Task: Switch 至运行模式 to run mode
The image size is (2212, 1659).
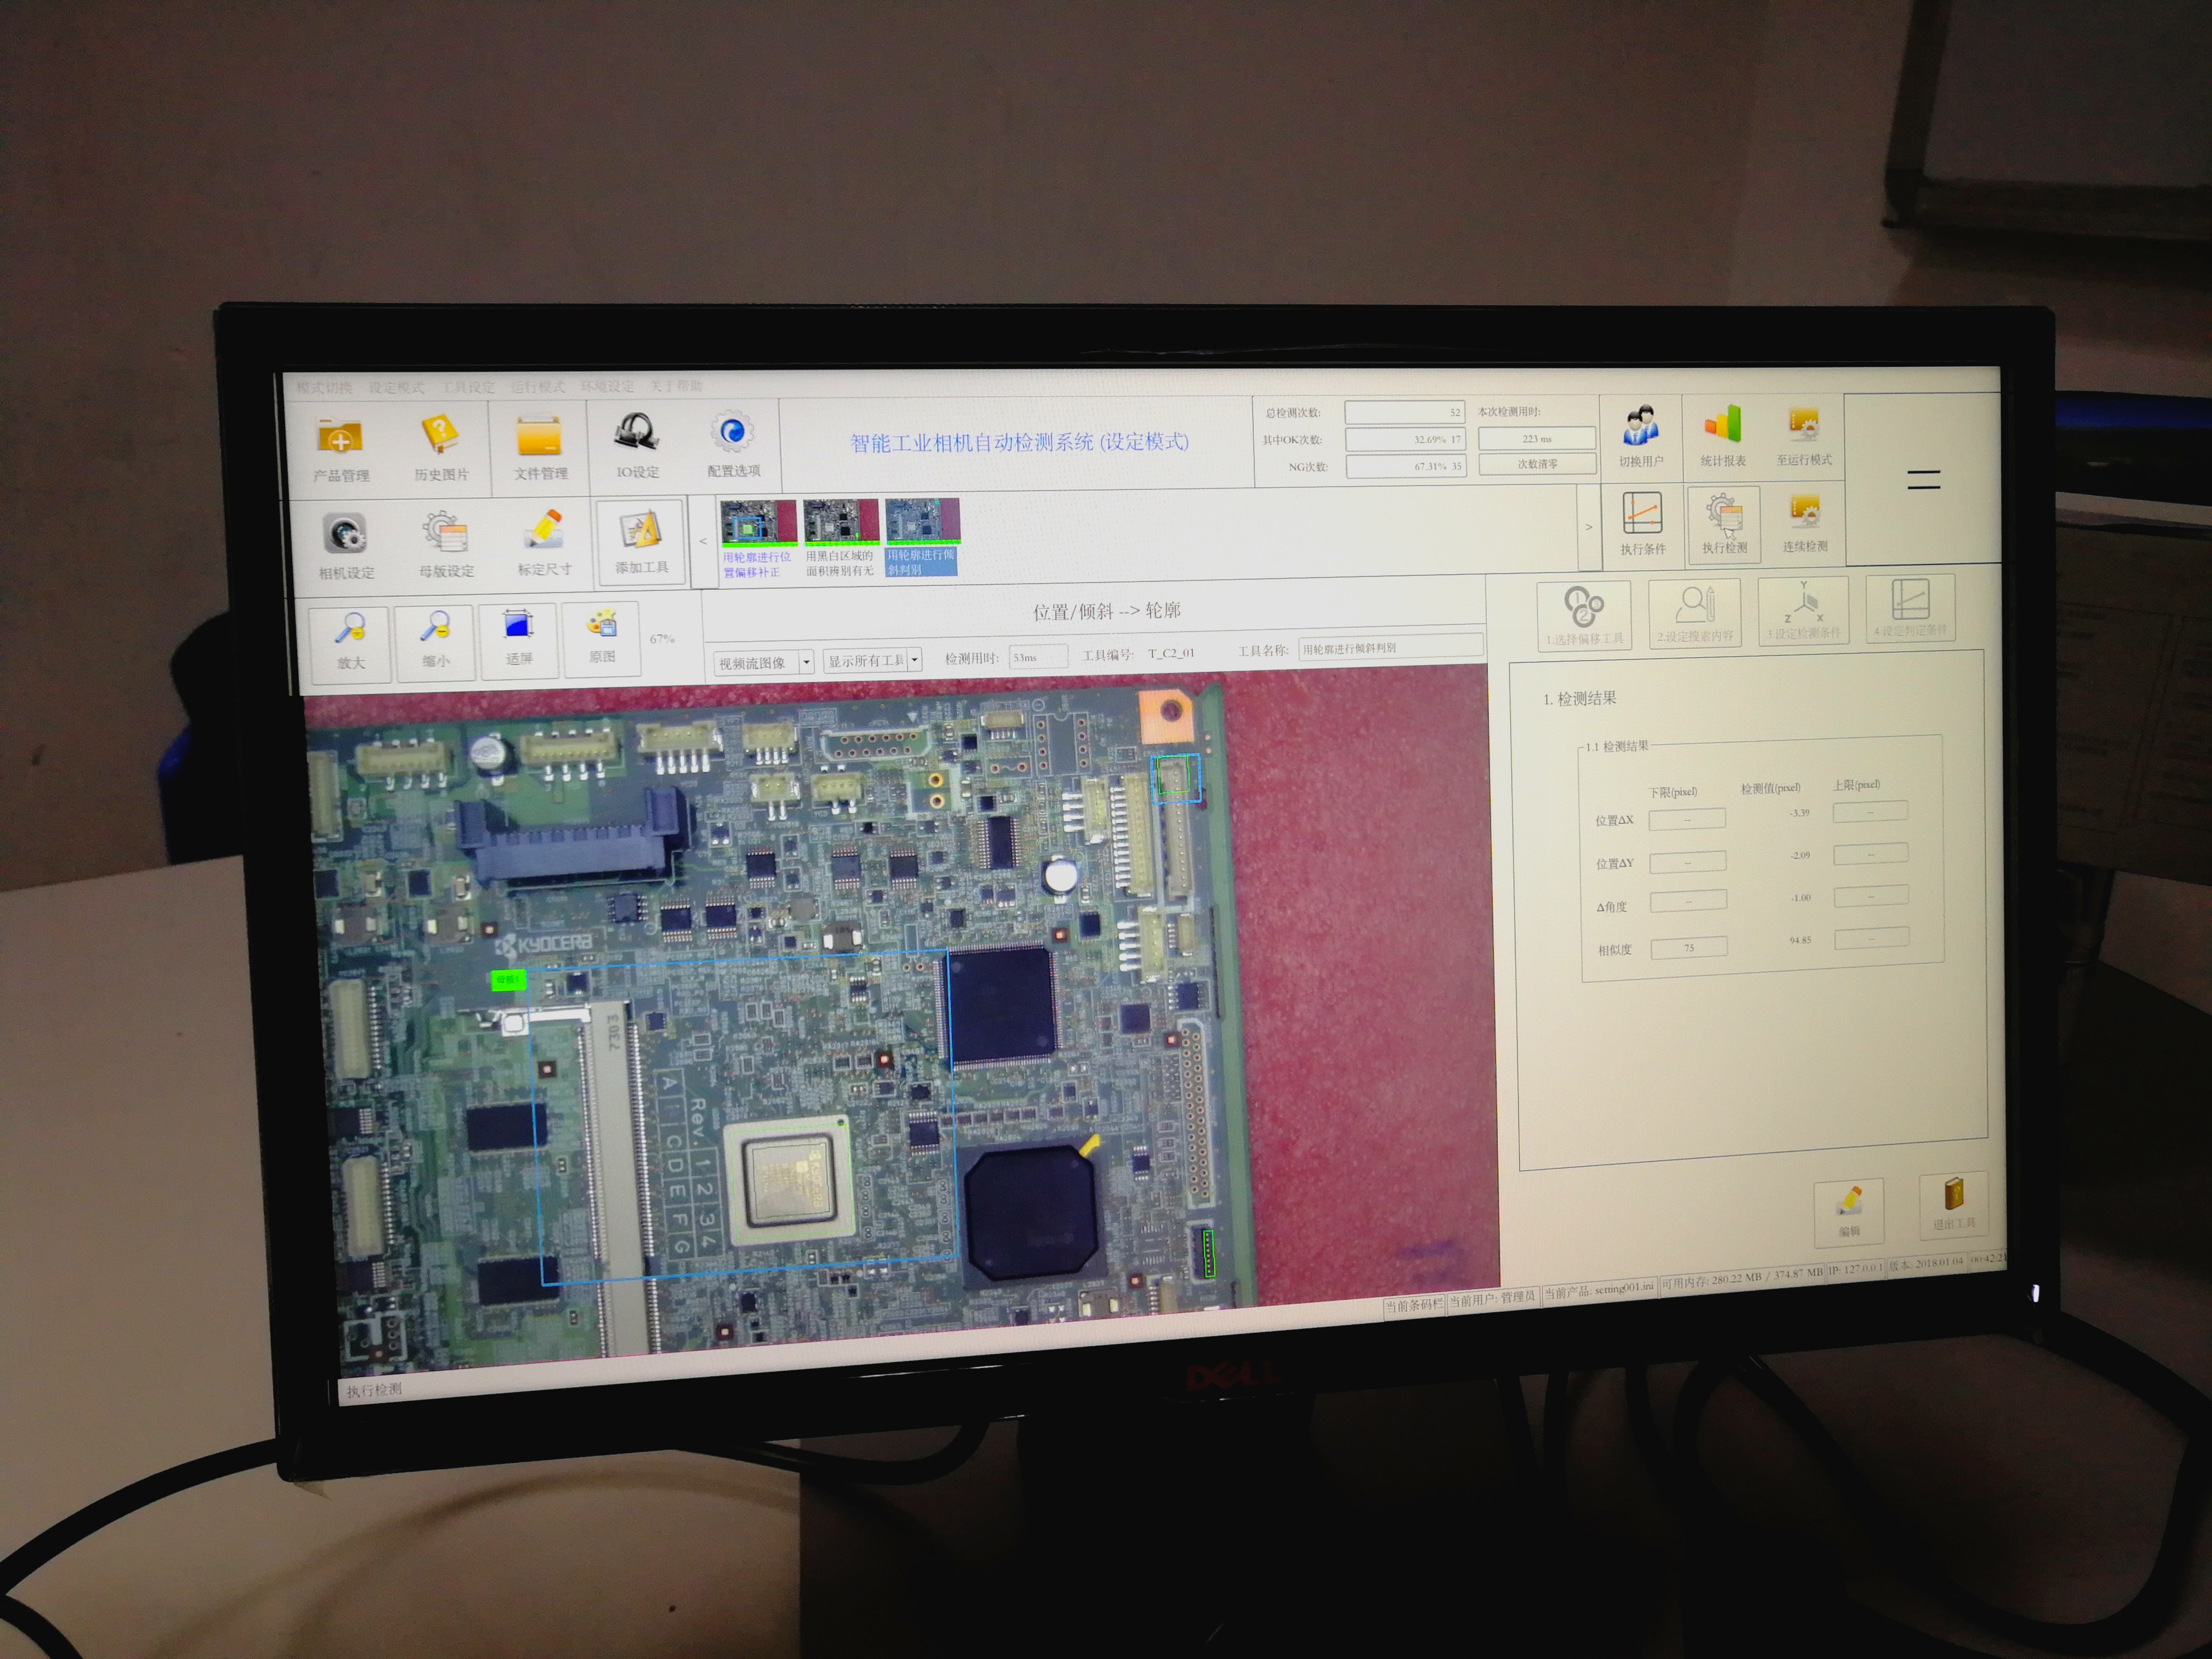Action: click(x=1804, y=436)
